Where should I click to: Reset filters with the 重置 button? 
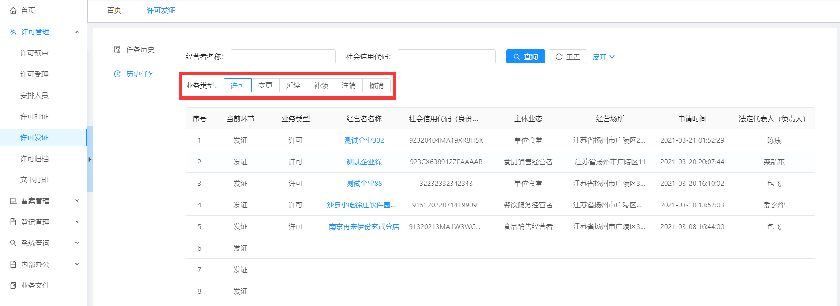point(567,57)
